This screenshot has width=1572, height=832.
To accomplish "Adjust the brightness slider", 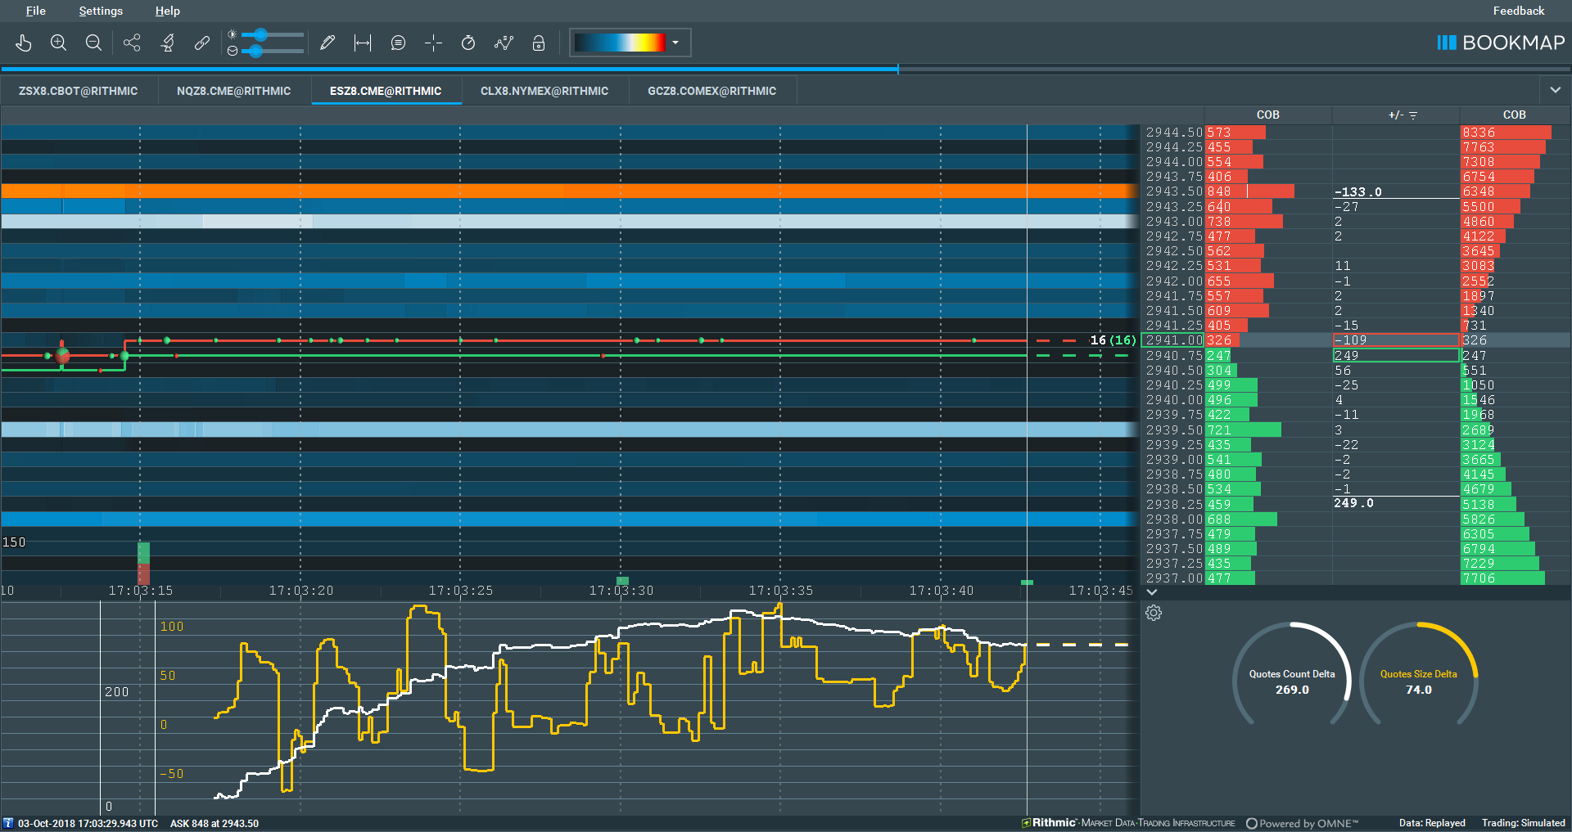I will click(262, 33).
